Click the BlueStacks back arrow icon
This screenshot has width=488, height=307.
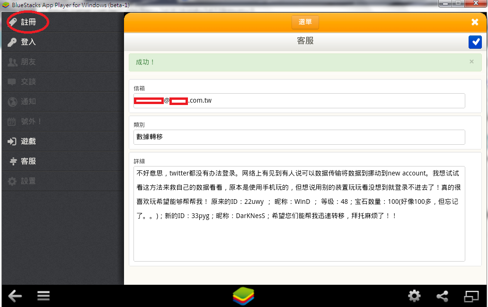(15, 296)
